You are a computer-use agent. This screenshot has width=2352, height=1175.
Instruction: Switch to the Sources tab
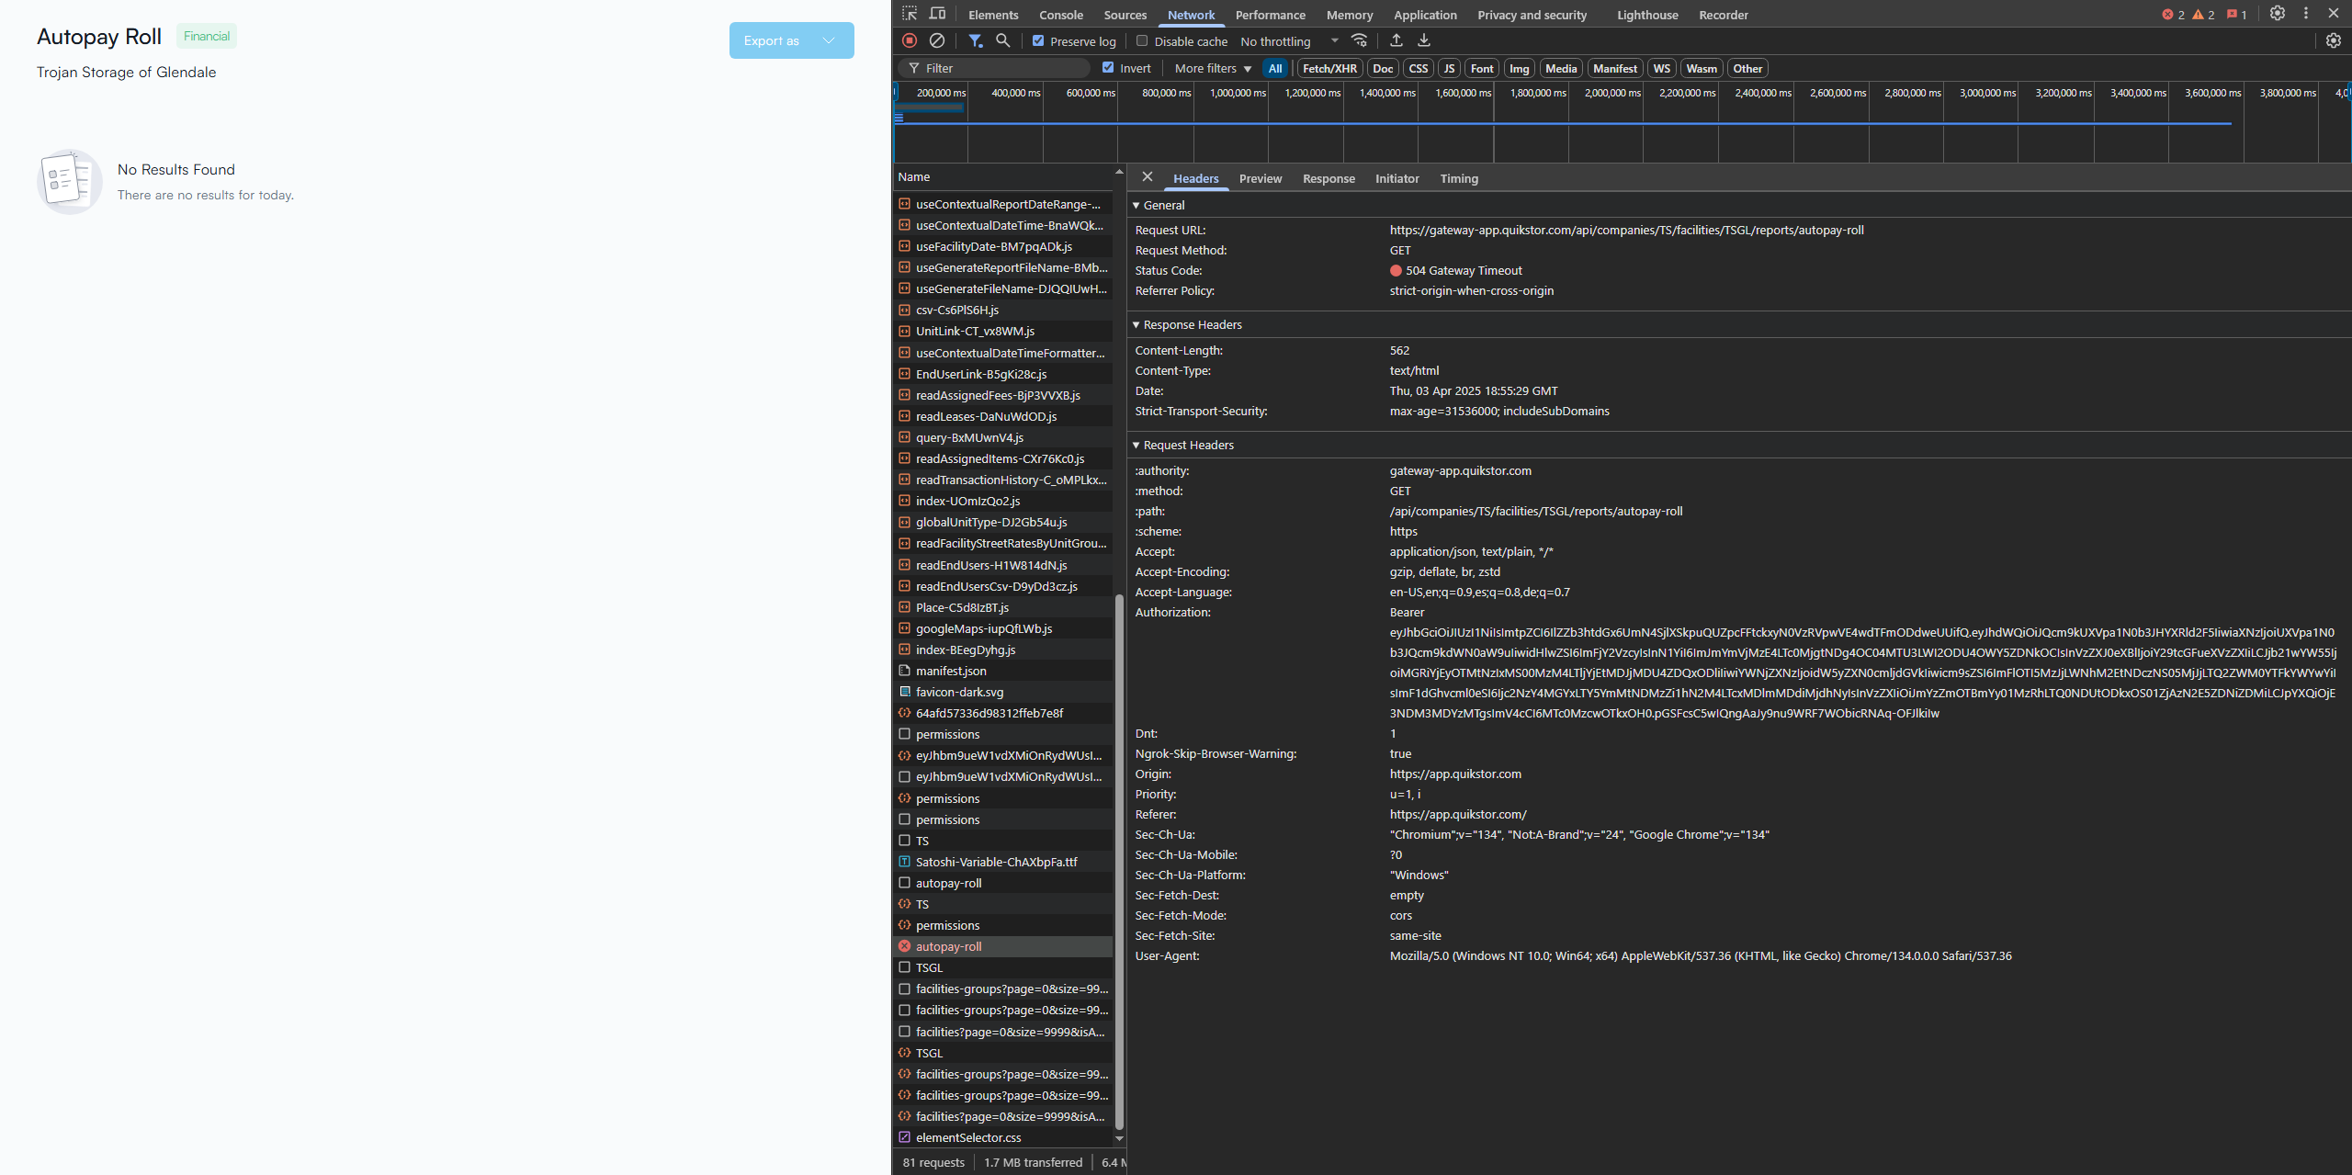pyautogui.click(x=1125, y=15)
